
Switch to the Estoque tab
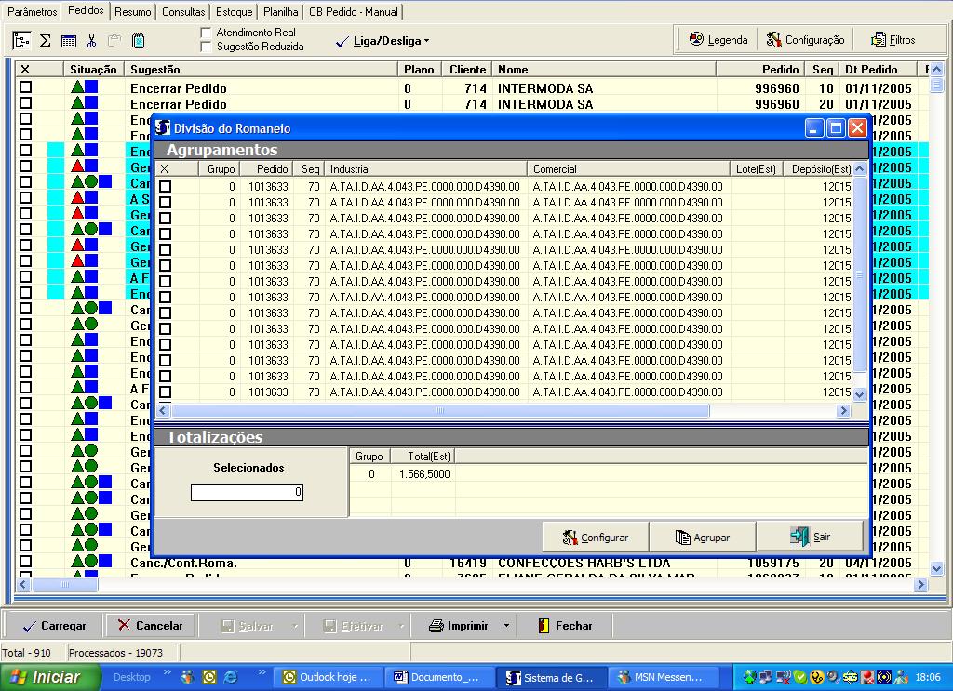(234, 12)
